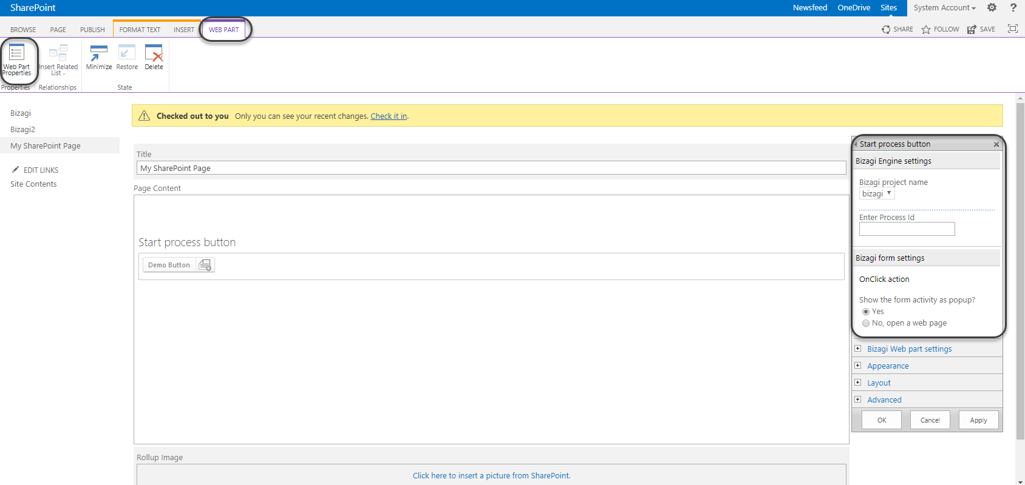
Task: Click the pencil EDIT LINKS icon
Action: (16, 170)
